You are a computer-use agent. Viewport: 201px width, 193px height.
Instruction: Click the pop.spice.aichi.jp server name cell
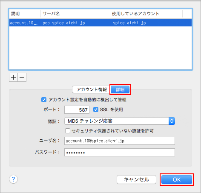coord(64,23)
